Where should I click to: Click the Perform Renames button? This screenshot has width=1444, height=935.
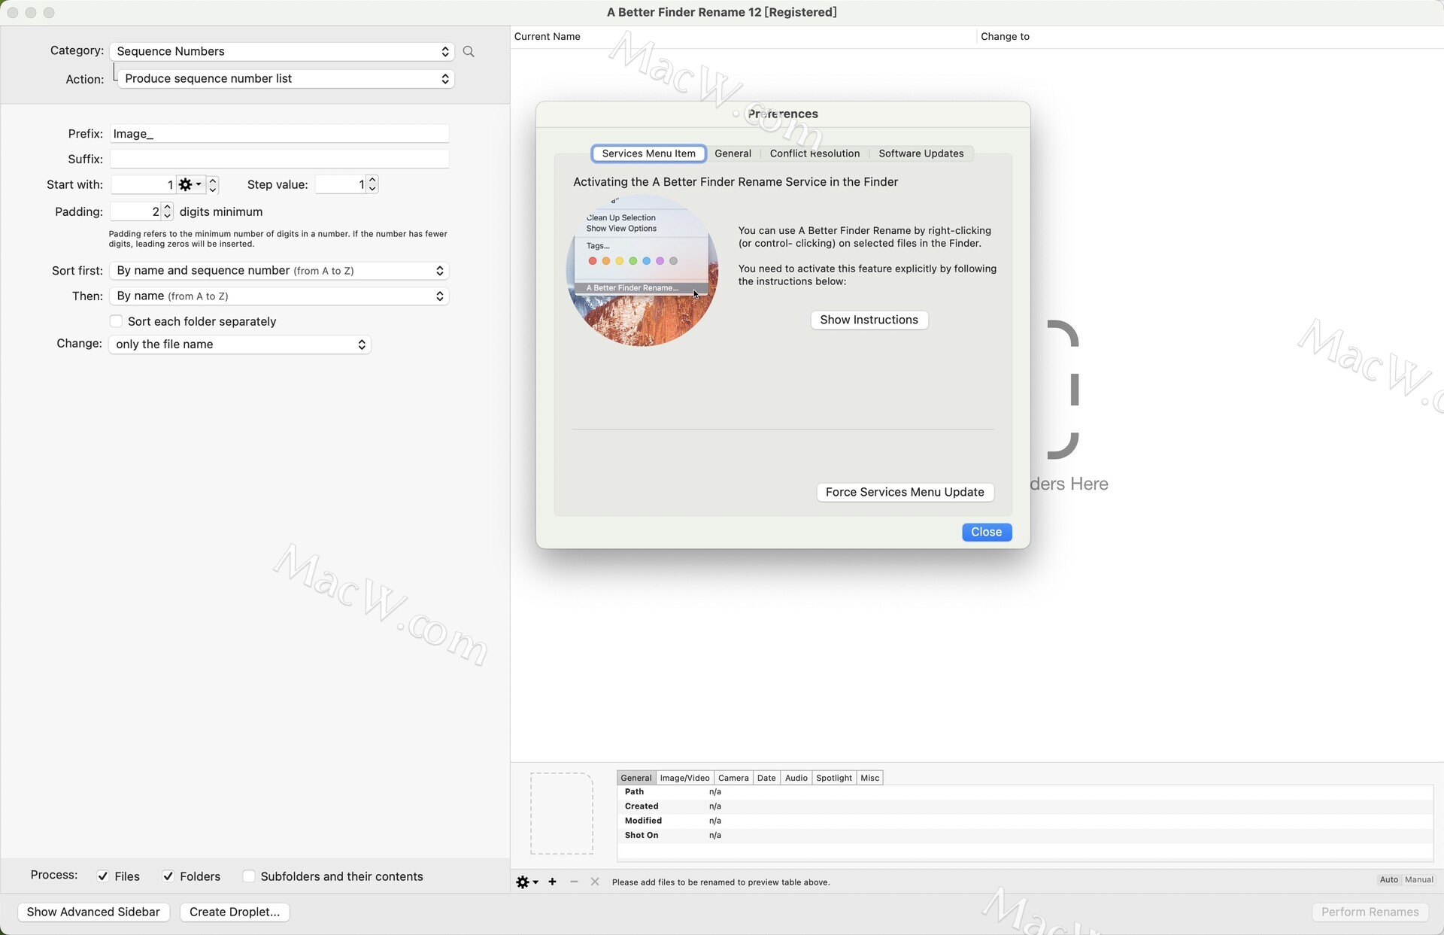(1370, 912)
